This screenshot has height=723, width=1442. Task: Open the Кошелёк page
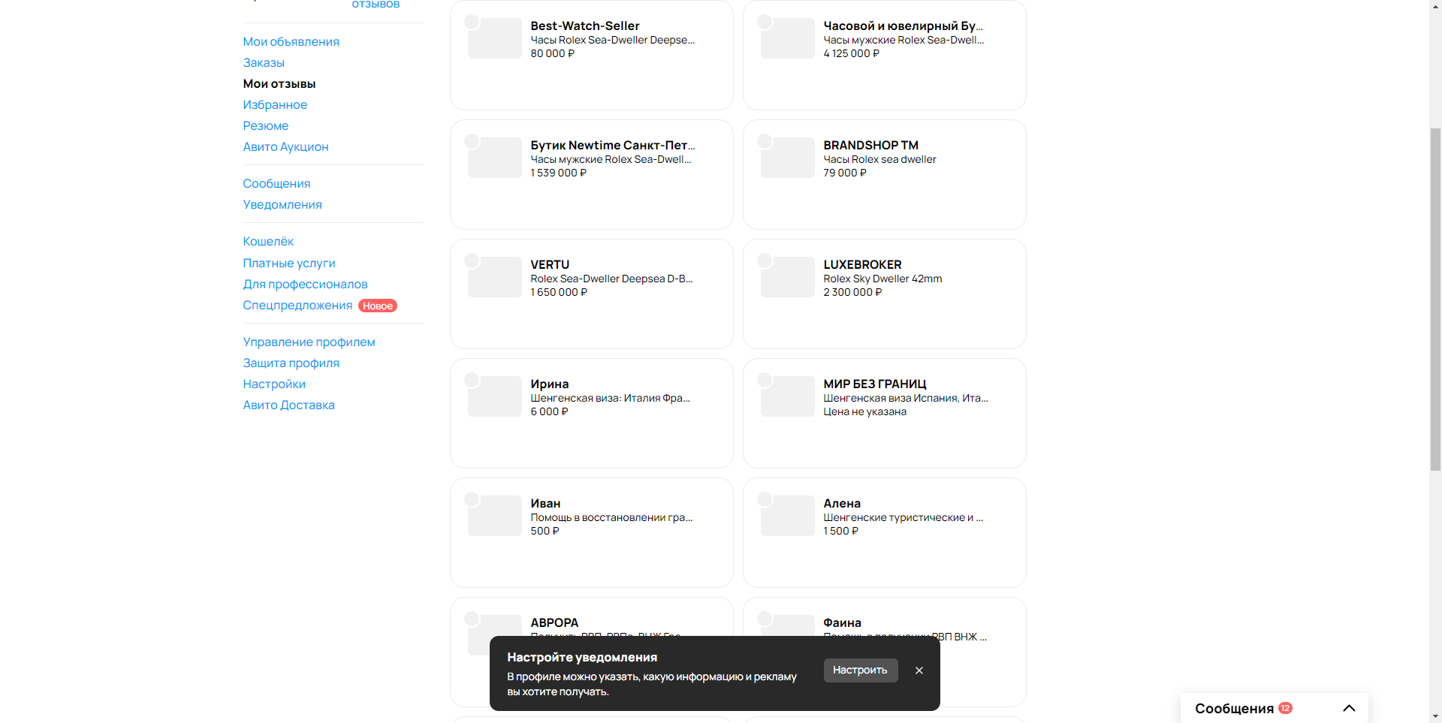[x=268, y=241]
